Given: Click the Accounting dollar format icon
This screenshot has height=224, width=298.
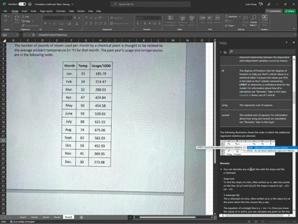Looking at the screenshot, I should tap(138, 24).
